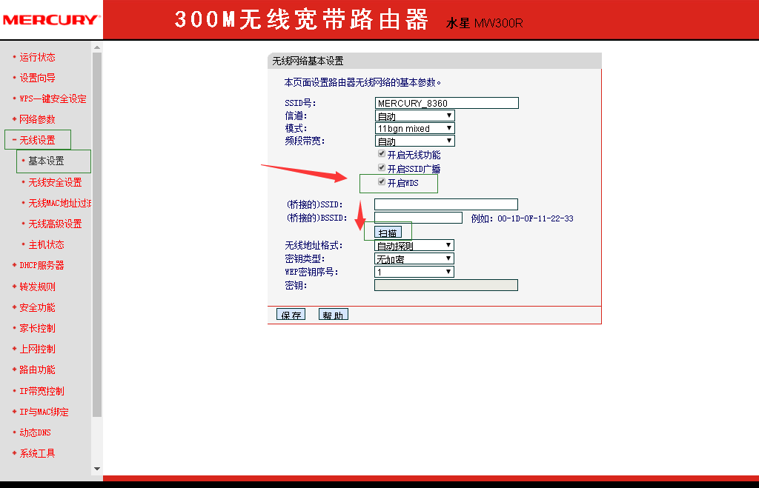Image resolution: width=759 pixels, height=488 pixels.
Task: Open the WEP密钥序号 dropdown
Action: [x=414, y=272]
